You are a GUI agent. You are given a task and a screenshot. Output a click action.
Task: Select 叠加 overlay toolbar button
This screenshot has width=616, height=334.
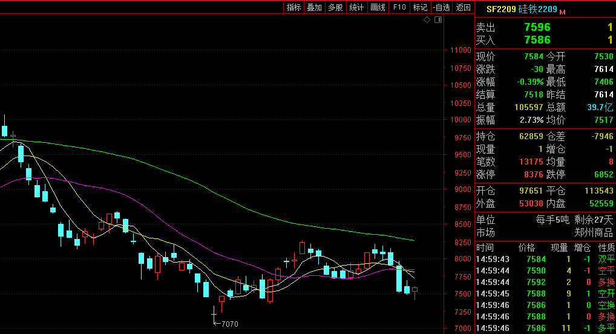click(x=314, y=7)
